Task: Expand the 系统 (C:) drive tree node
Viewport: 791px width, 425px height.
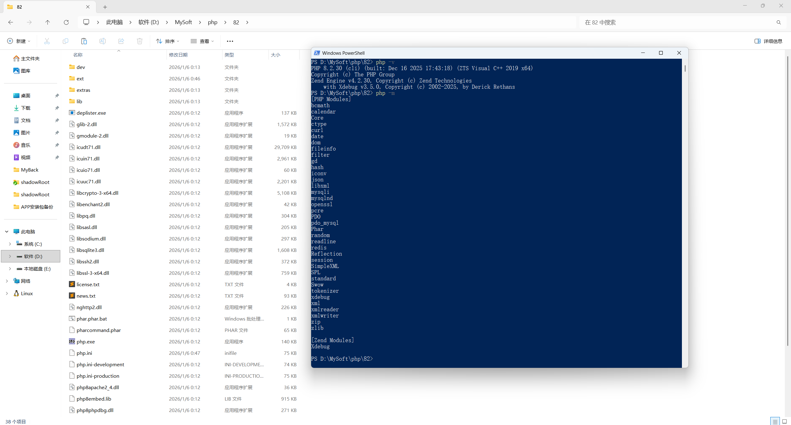Action: point(10,244)
